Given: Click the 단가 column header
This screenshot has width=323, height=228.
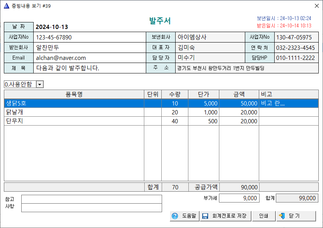Looking at the screenshot, I should [203, 94].
